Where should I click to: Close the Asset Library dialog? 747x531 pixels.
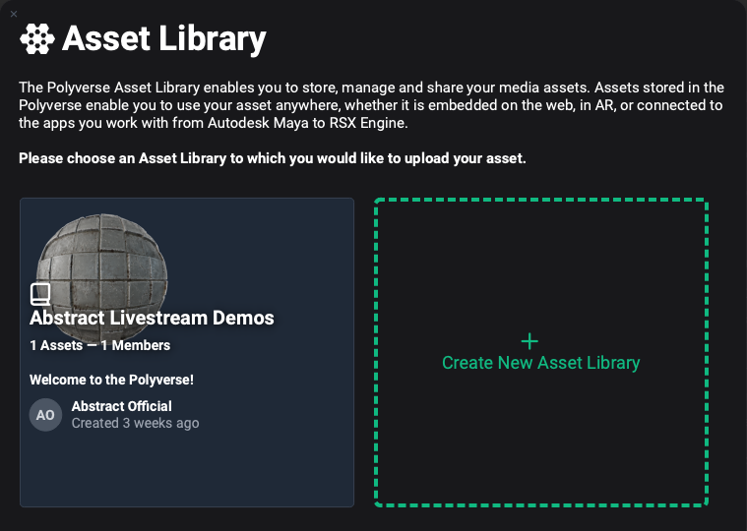click(x=14, y=15)
